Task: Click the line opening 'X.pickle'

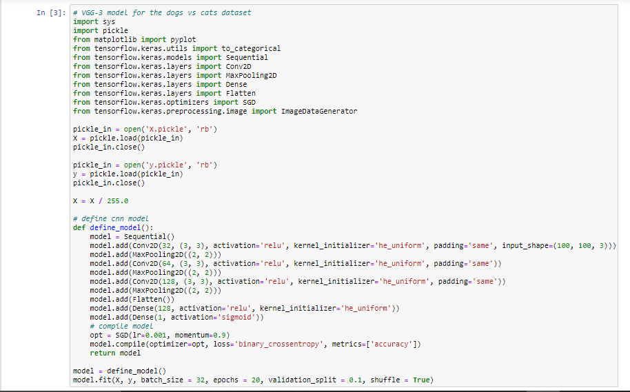Action: pos(145,129)
